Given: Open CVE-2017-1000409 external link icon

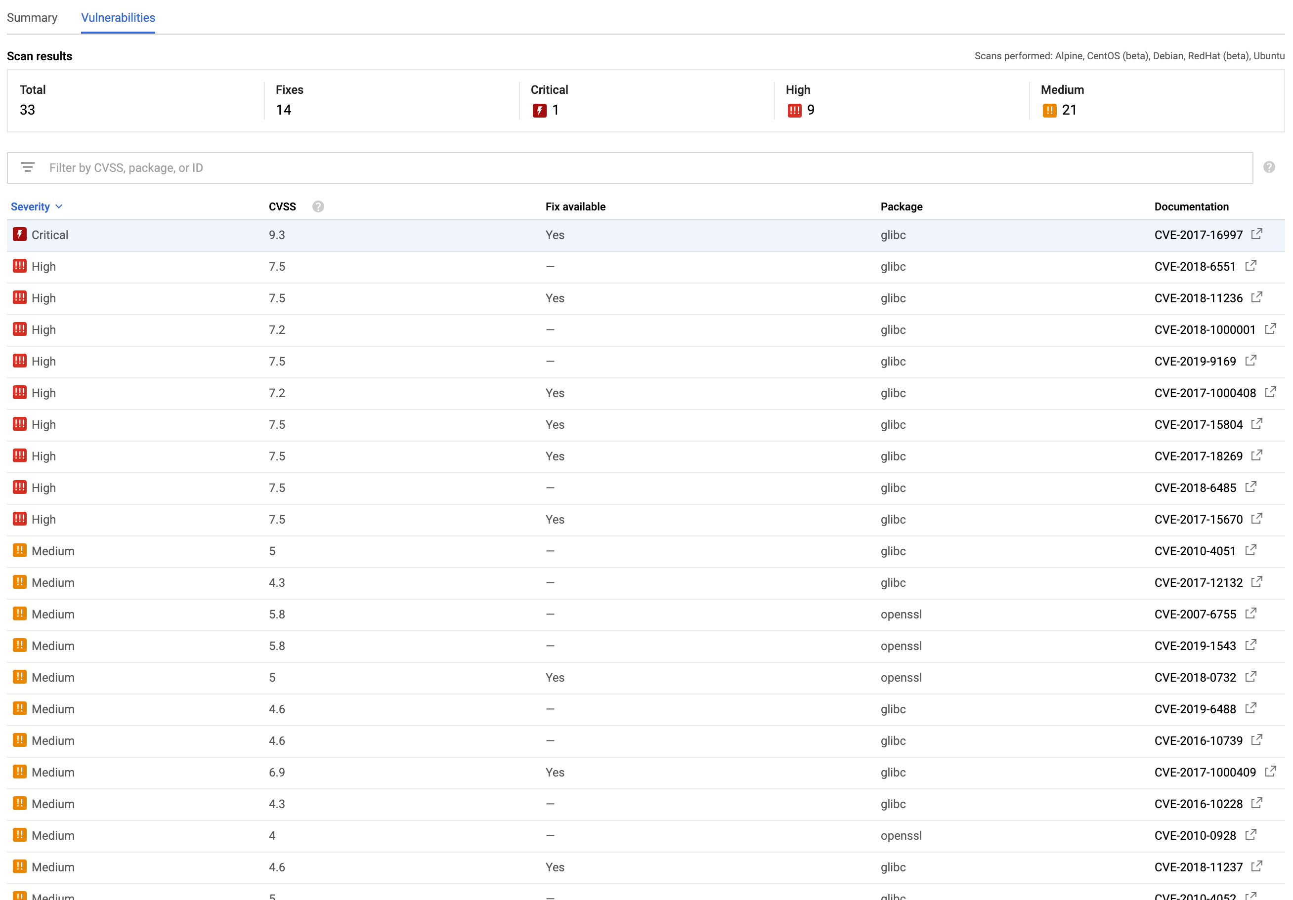Looking at the screenshot, I should pyautogui.click(x=1272, y=772).
